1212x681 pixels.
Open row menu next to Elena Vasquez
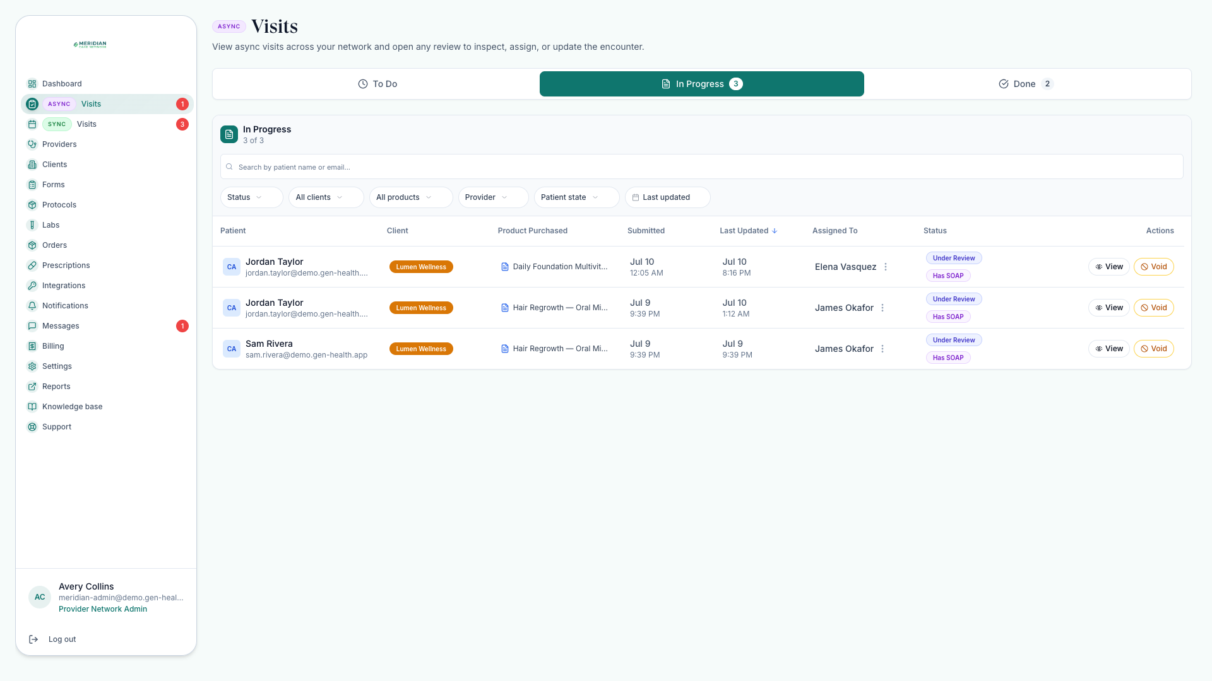coord(886,267)
